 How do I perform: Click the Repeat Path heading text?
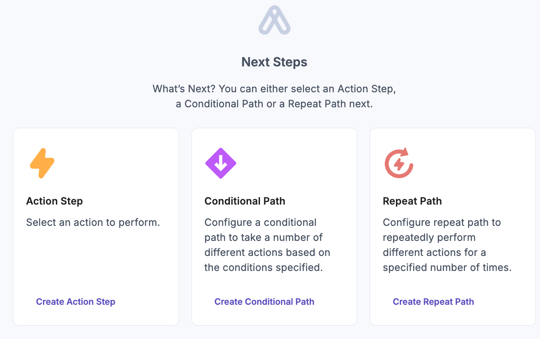[x=412, y=201]
